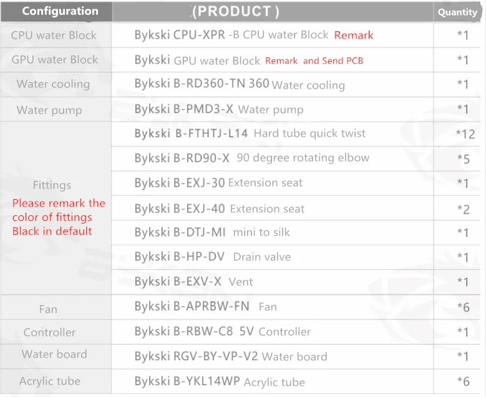486x397 pixels.
Task: Click the red fittings color remark note
Action: (59, 217)
